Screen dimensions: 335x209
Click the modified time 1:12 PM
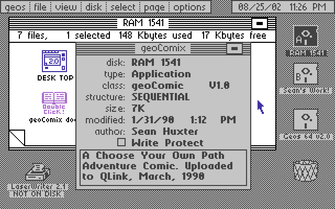[x=213, y=120]
